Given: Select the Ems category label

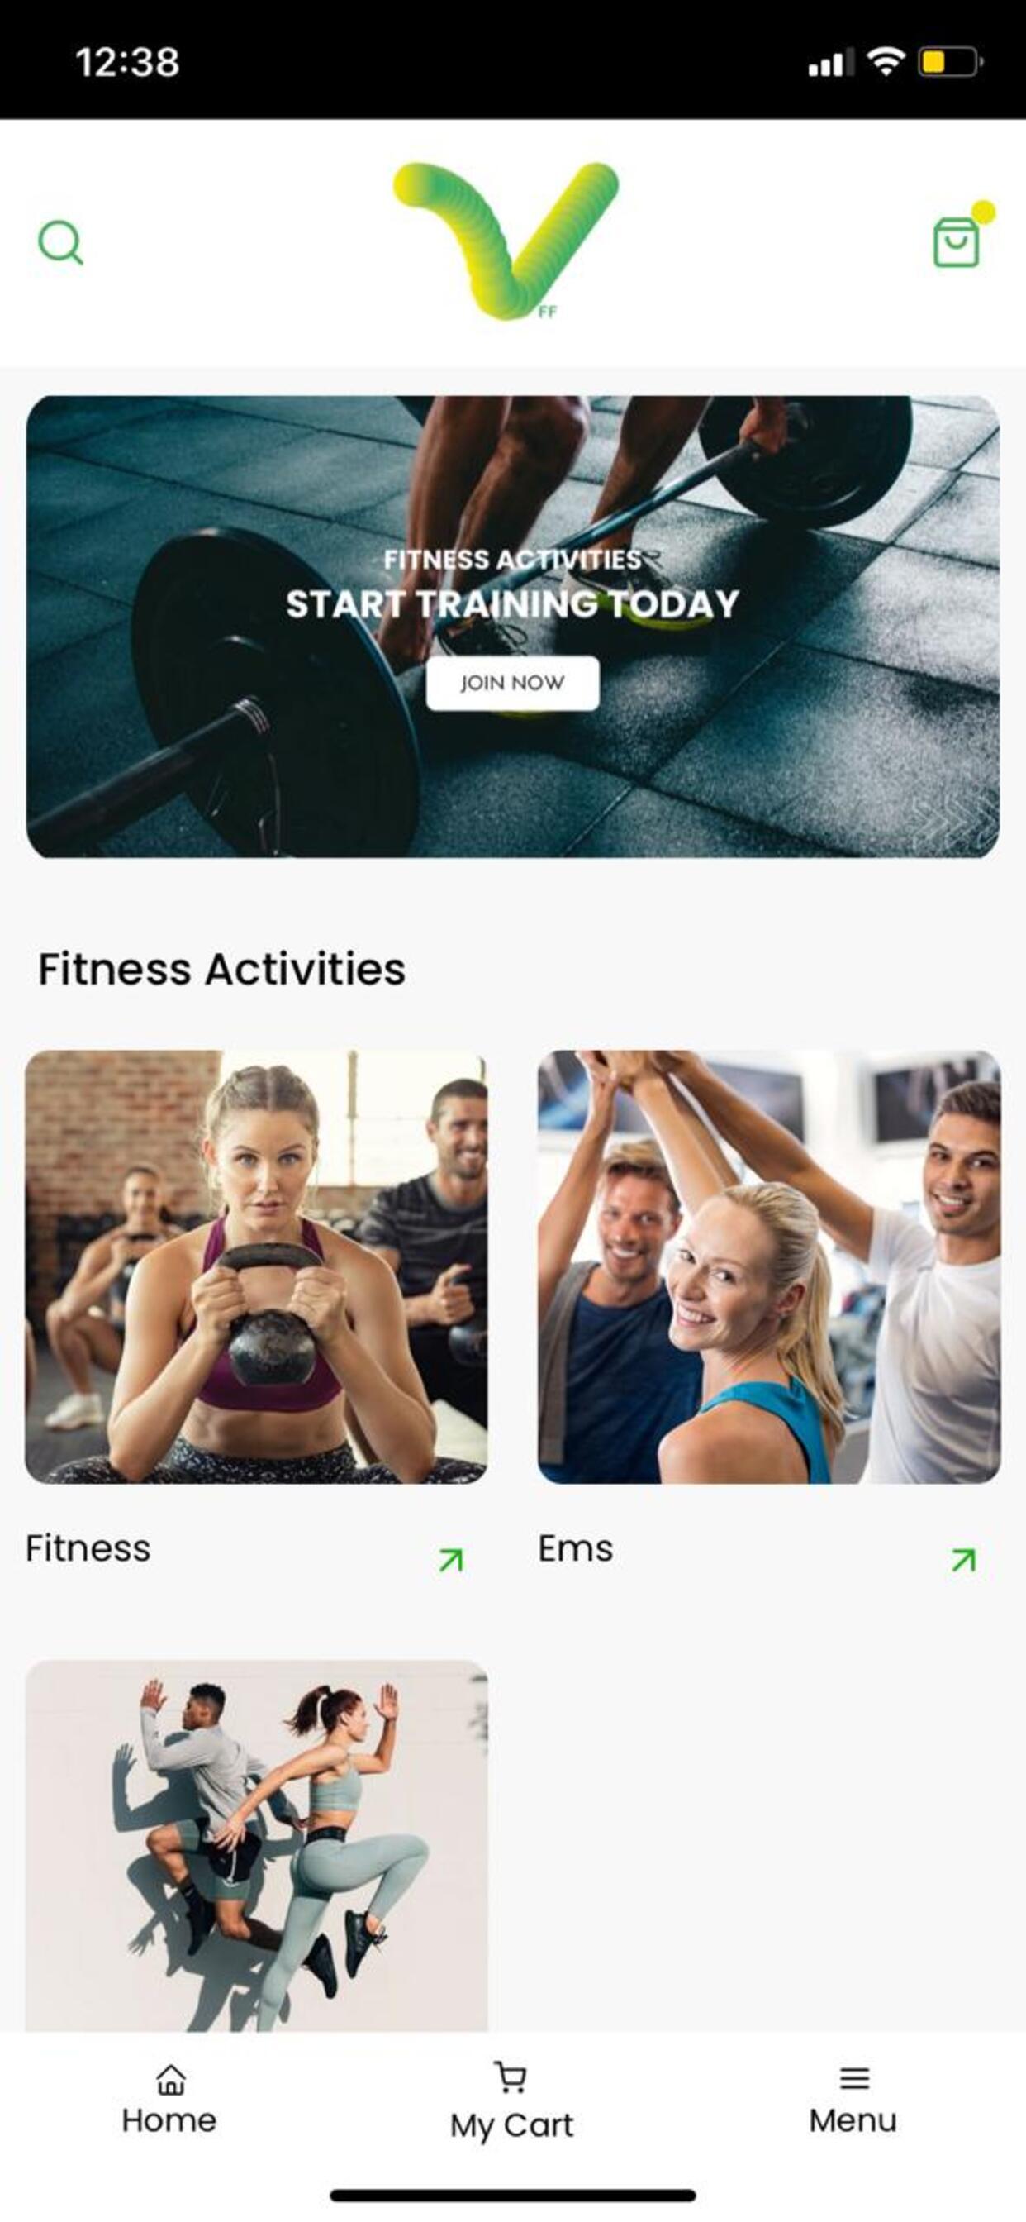Looking at the screenshot, I should [576, 1548].
